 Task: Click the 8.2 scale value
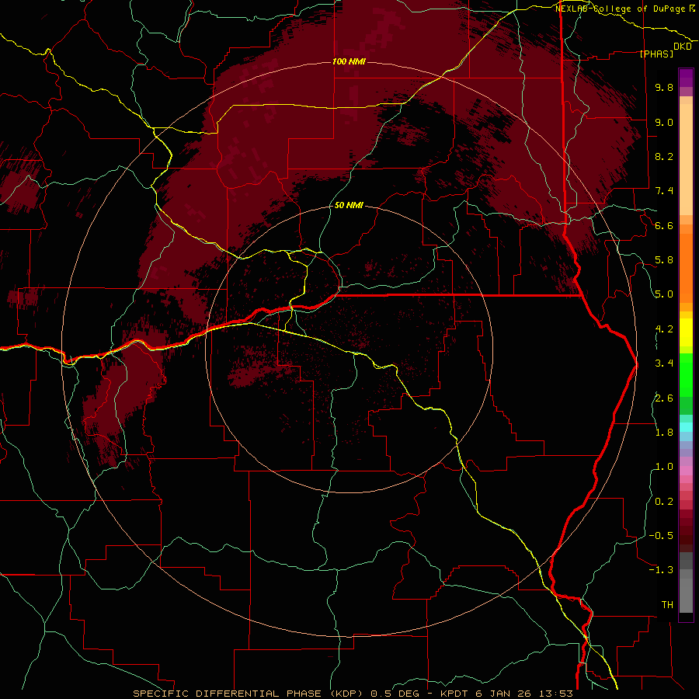pos(664,156)
